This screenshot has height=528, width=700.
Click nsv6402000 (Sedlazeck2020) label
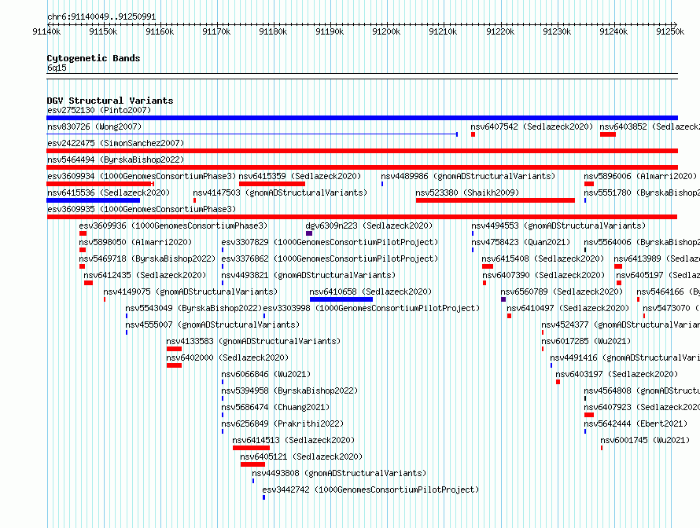(x=227, y=357)
